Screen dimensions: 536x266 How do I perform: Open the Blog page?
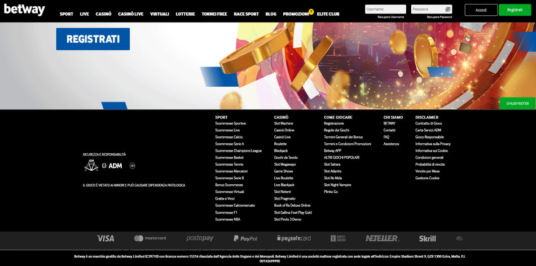click(x=271, y=14)
